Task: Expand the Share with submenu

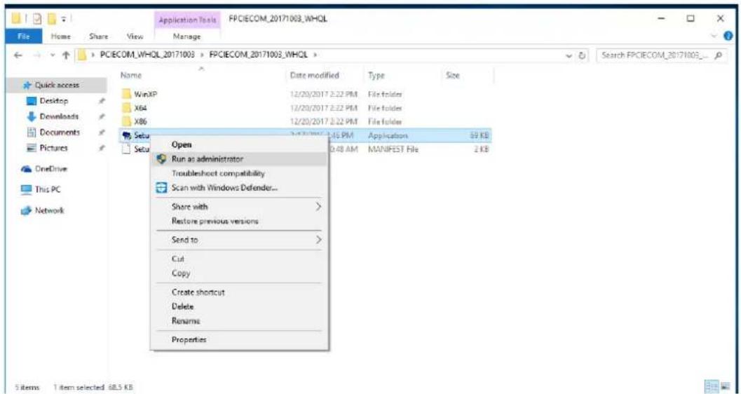Action: click(239, 206)
